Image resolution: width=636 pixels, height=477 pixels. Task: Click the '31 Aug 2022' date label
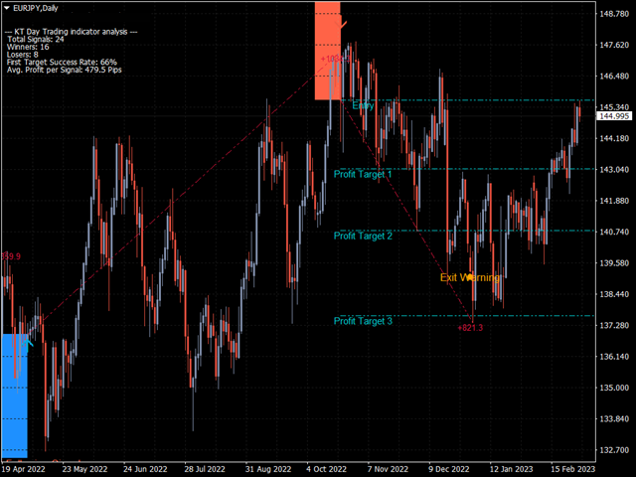coord(268,469)
